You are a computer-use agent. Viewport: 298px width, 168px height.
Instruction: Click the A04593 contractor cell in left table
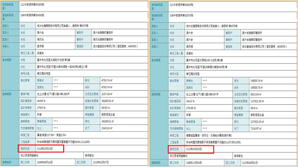point(120,46)
